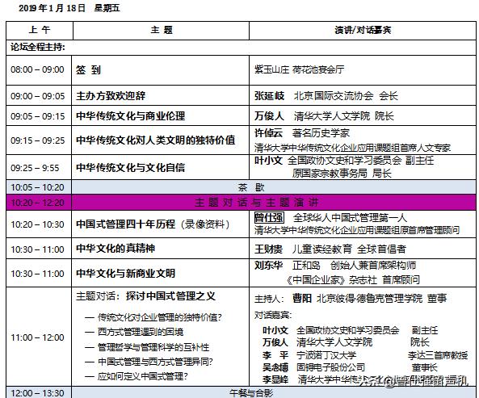479x398 pixels.
Task: Select time cell 10:20 – 10:30
Action: pyautogui.click(x=38, y=224)
